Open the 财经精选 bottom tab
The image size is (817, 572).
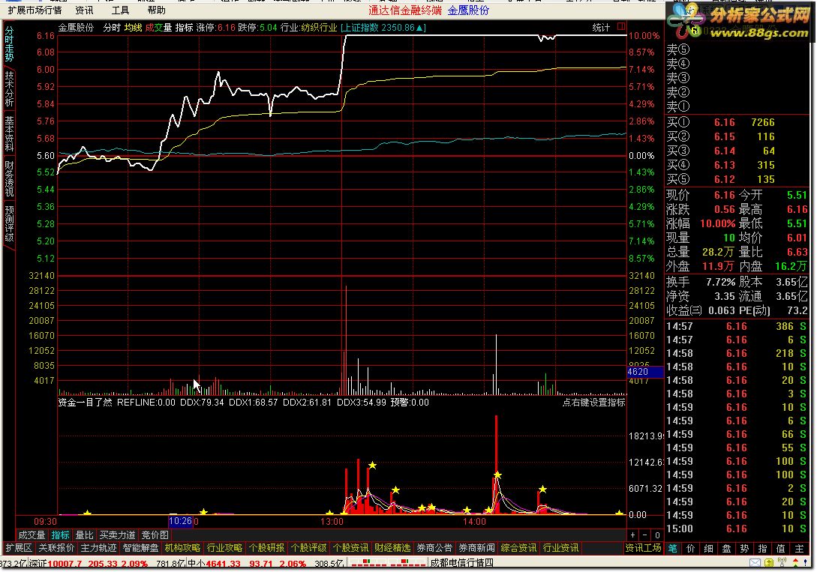coord(392,548)
